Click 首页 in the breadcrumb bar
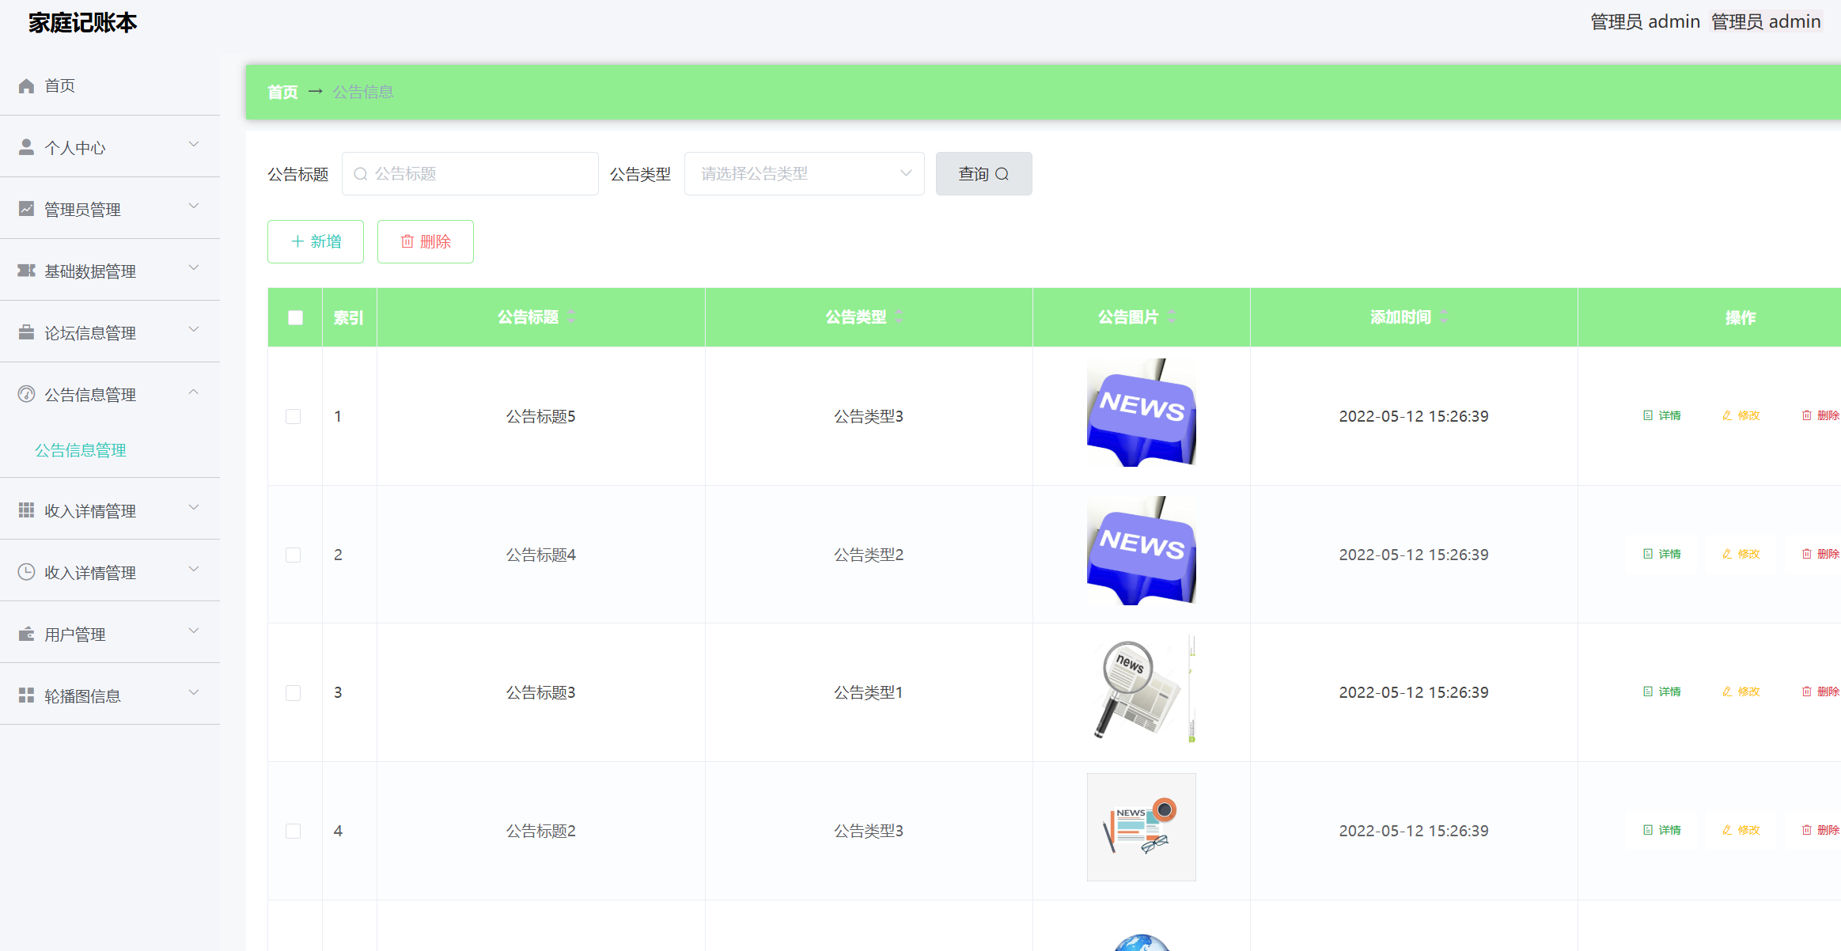The image size is (1841, 951). 282,92
